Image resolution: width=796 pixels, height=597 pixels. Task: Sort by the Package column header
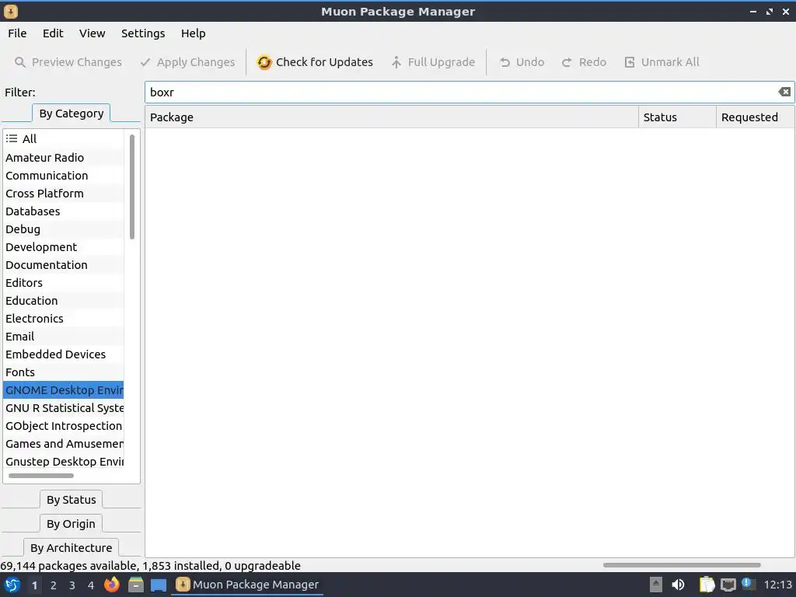pyautogui.click(x=392, y=117)
